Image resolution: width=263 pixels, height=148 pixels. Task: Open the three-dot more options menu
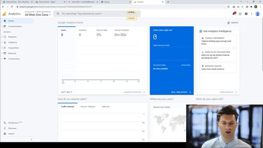[251, 14]
